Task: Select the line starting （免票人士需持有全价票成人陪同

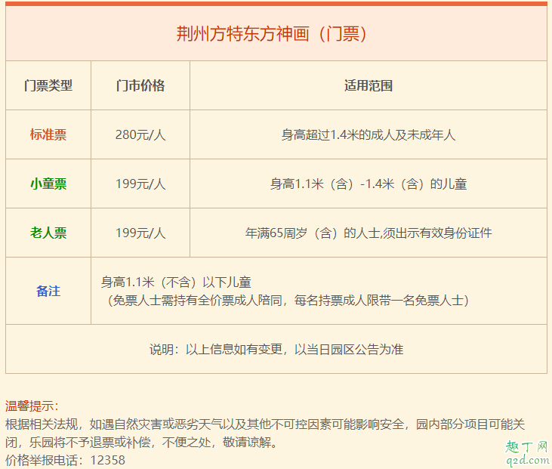Action: pyautogui.click(x=287, y=301)
